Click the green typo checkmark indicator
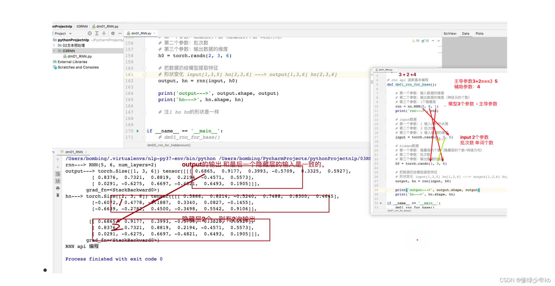Screen dimensions: 555x286 point(425,41)
